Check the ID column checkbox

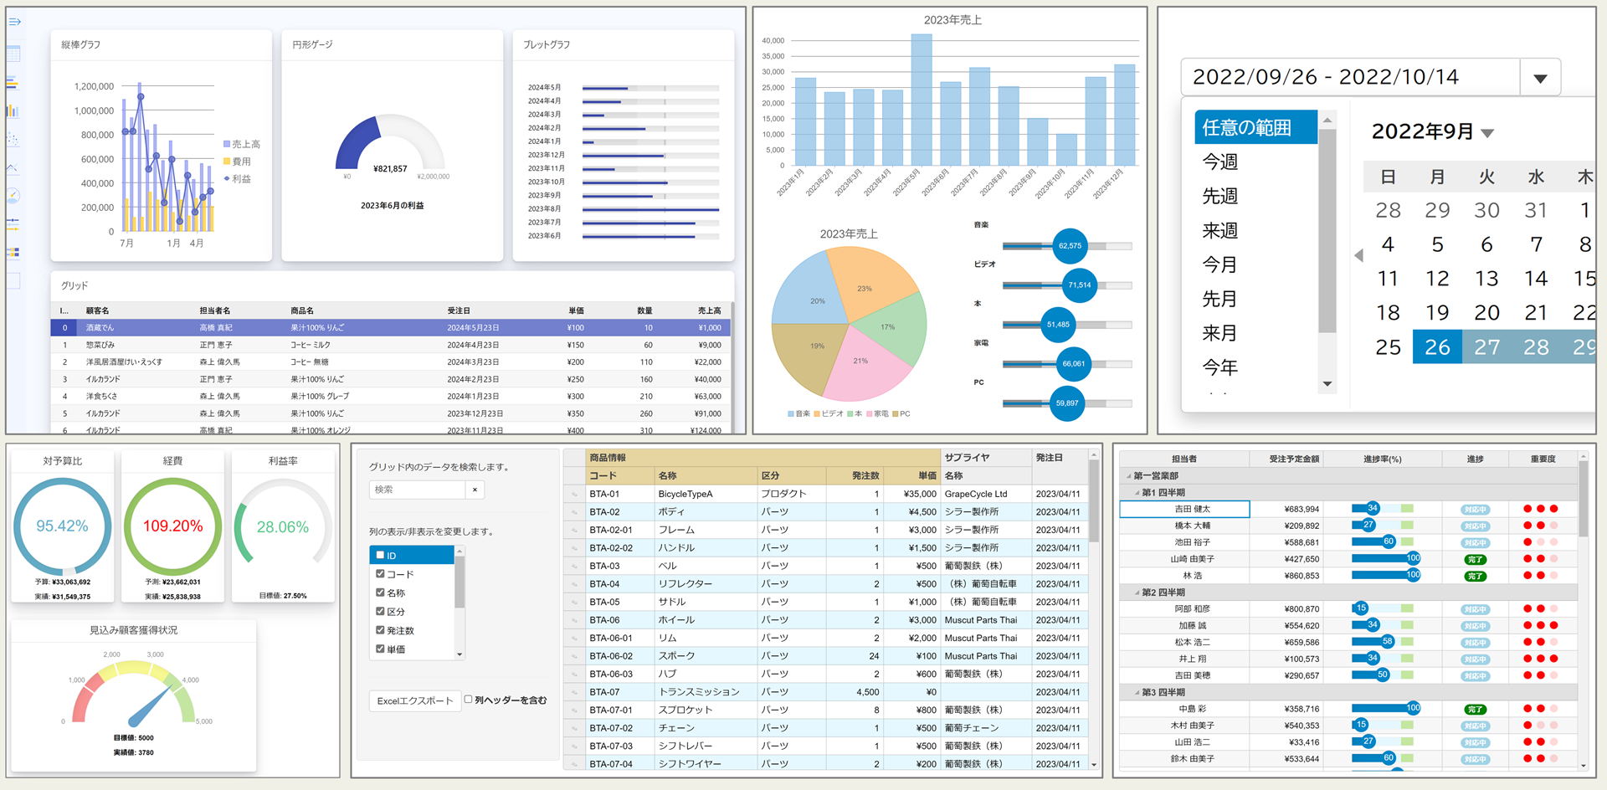380,555
